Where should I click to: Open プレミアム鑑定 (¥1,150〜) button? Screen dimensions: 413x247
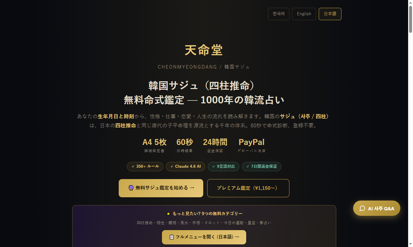pyautogui.click(x=248, y=188)
